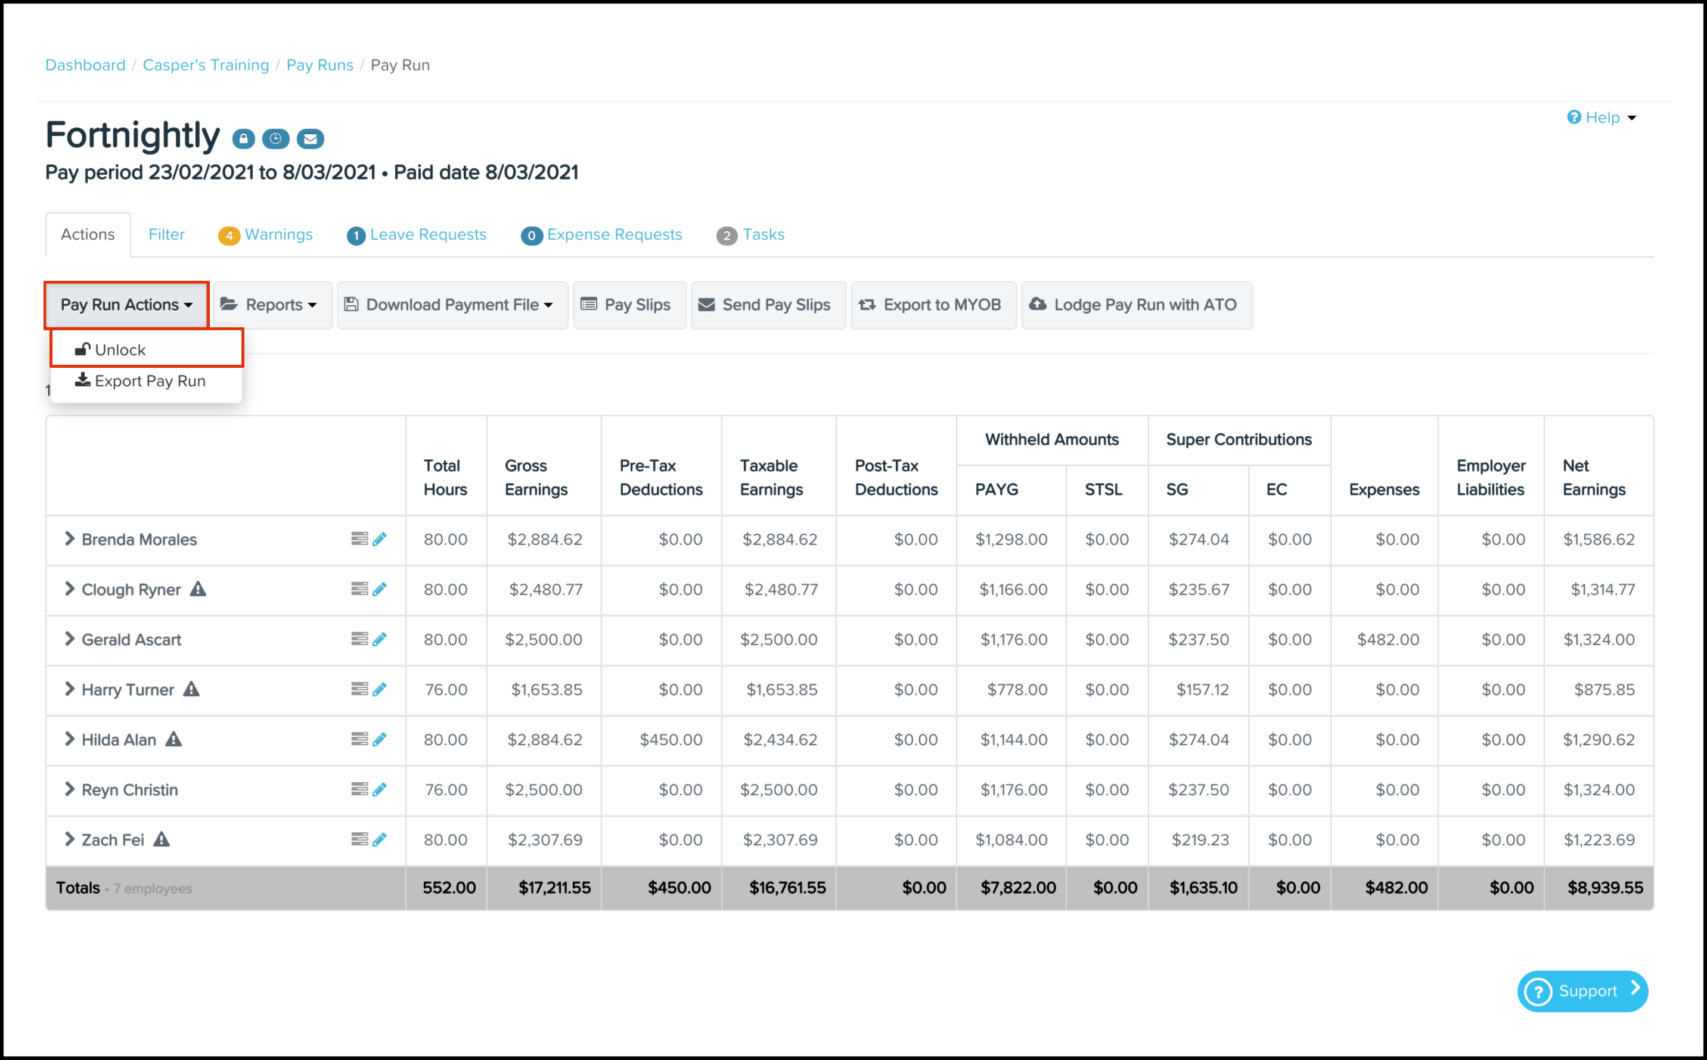Click Lodge Pay Run with ATO button

pyautogui.click(x=1136, y=305)
